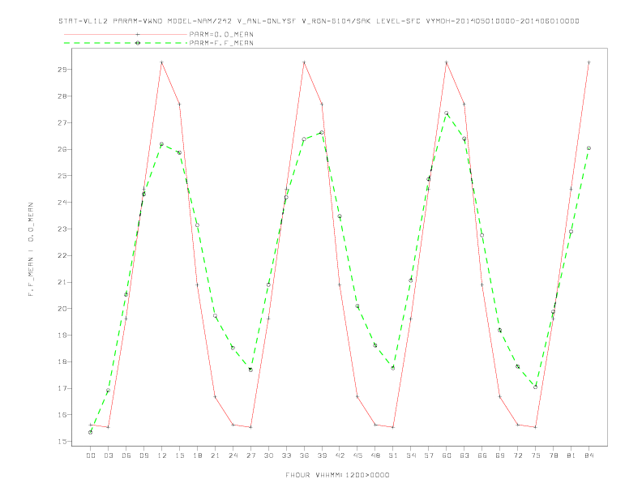Click y-axis tick label 20
This screenshot has height=496, width=642.
(x=62, y=309)
